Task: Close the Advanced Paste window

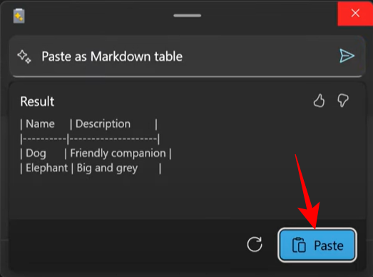Action: pos(355,13)
